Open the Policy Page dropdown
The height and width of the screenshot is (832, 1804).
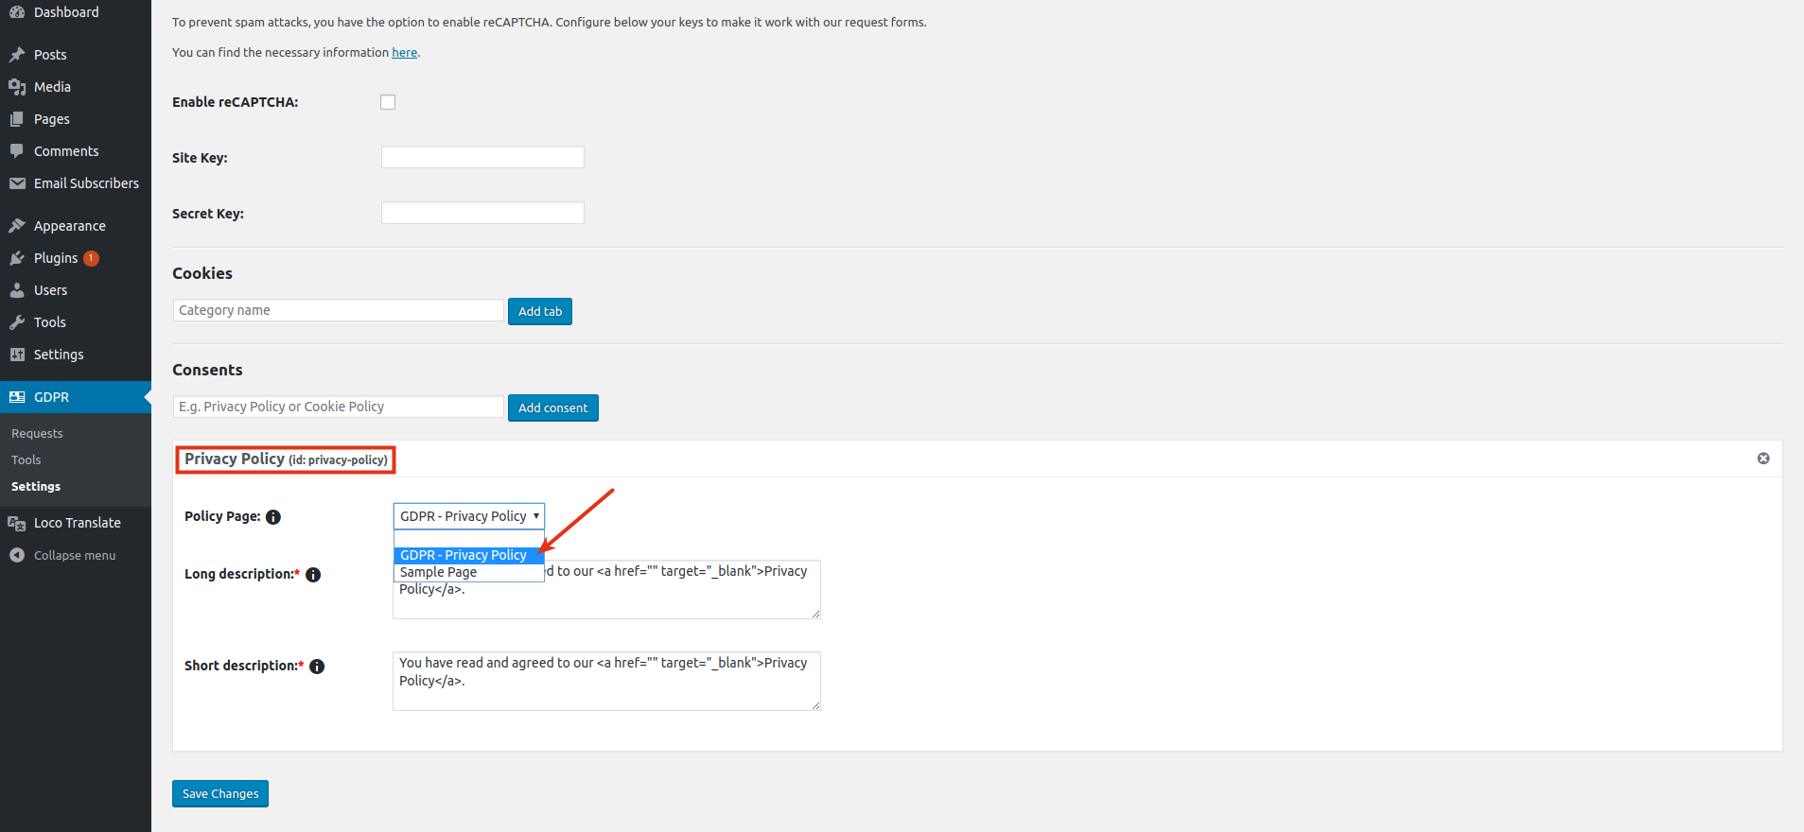[468, 516]
